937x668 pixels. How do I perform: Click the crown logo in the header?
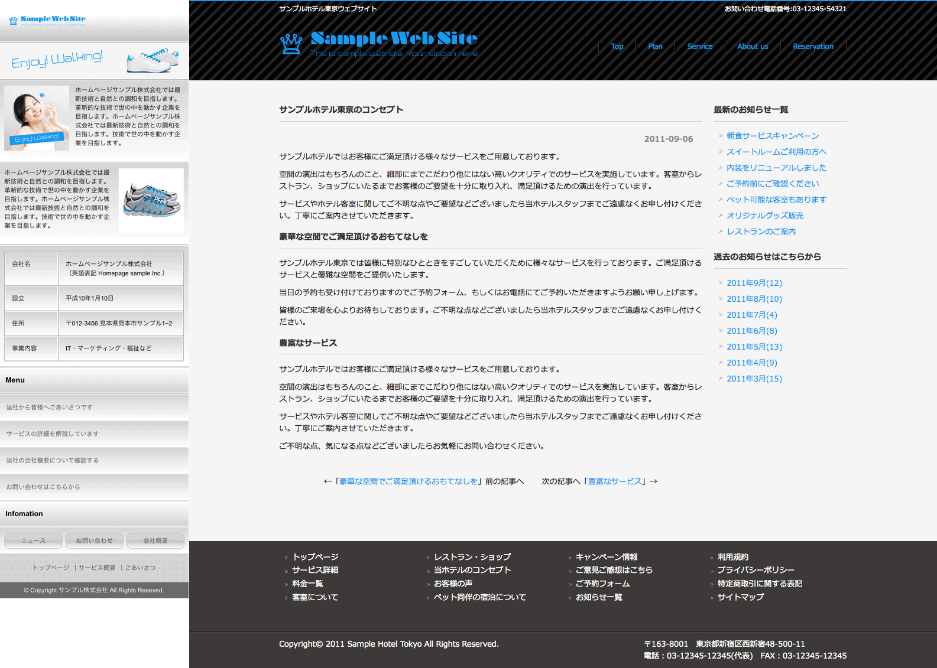(291, 44)
